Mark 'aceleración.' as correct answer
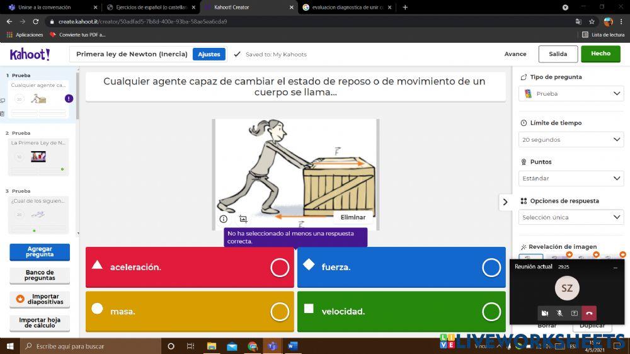 coord(280,268)
